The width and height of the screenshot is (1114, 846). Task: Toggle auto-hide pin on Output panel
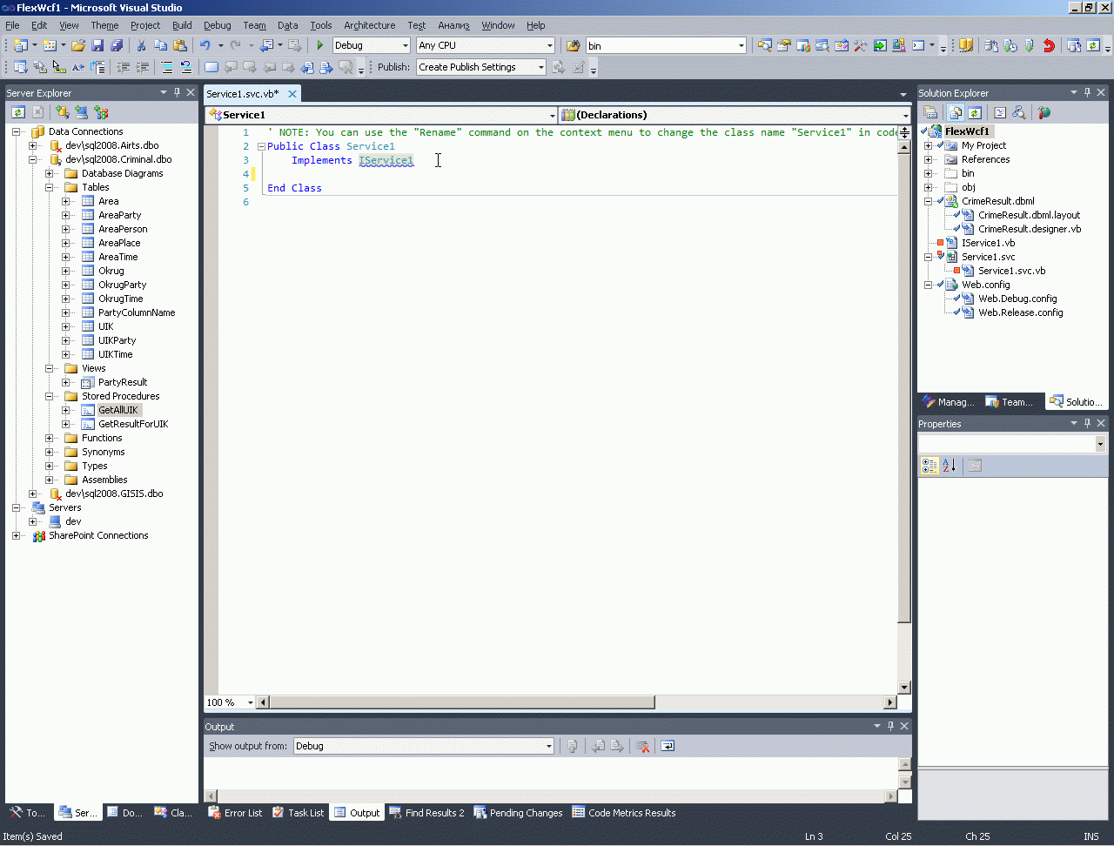(x=890, y=726)
